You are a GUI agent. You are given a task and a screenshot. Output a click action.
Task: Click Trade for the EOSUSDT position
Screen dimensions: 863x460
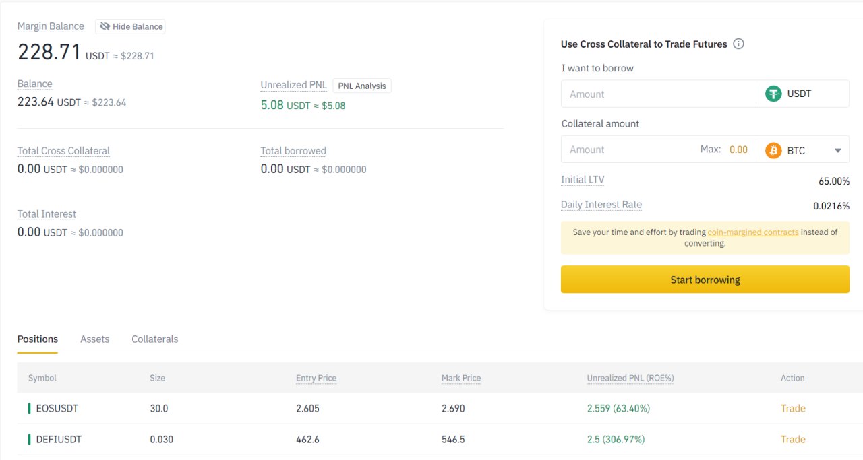tap(793, 408)
